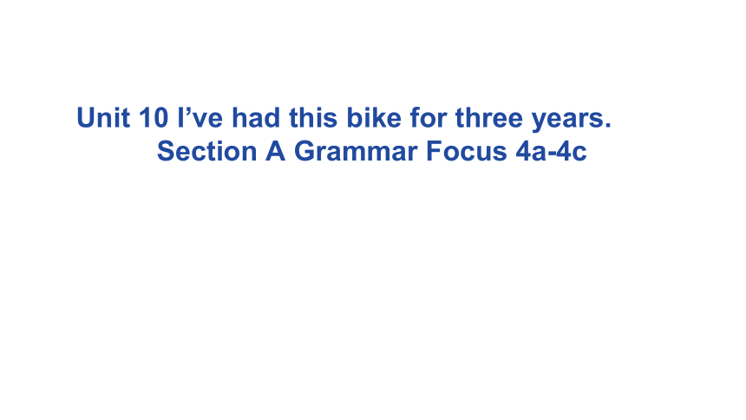Viewport: 746px width, 420px height.
Task: Select the standalone letter "A" after Section
Action: [x=276, y=151]
